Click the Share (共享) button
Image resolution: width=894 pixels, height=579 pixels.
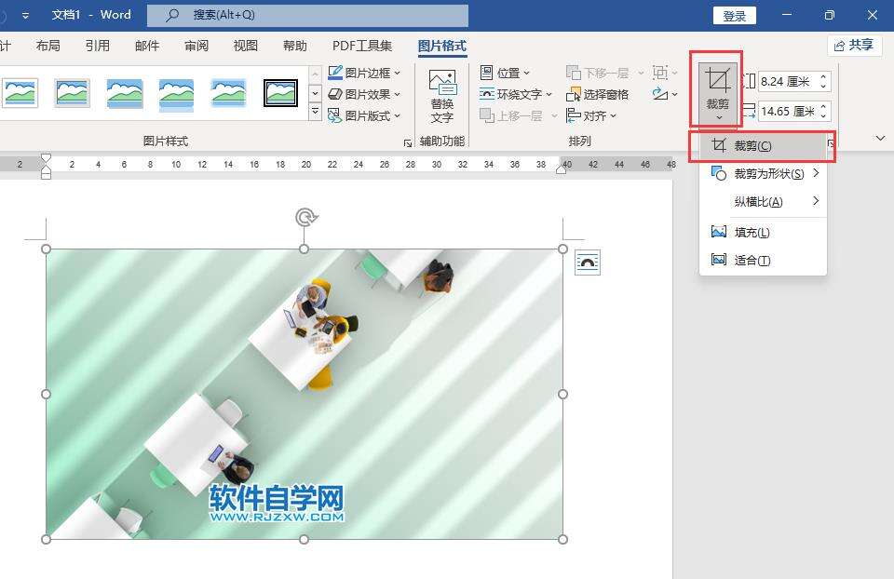coord(854,46)
